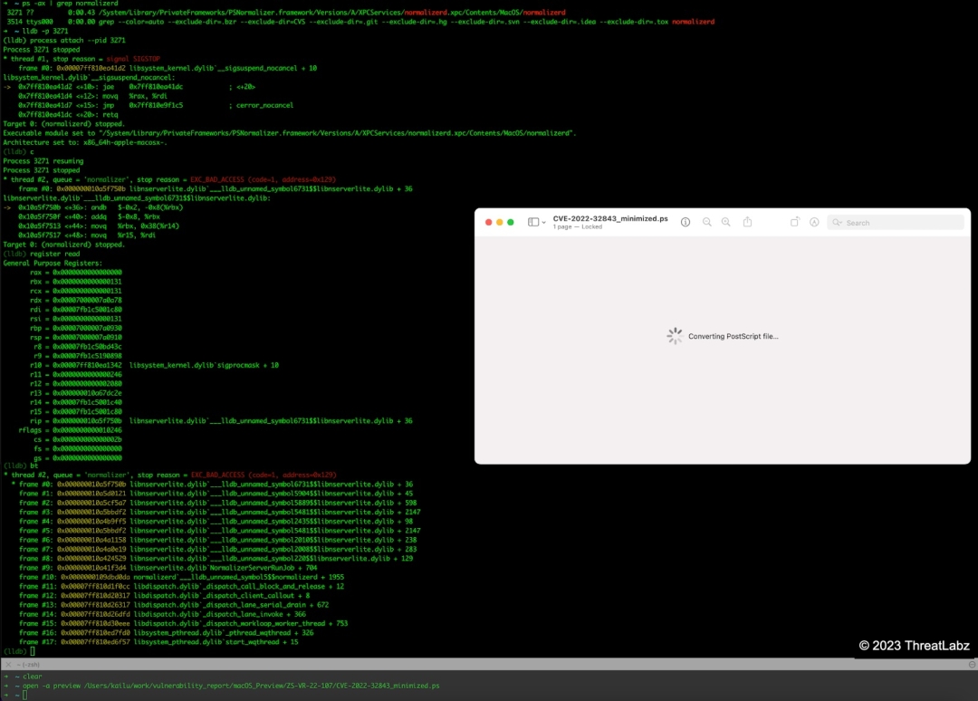
Task: Open the sidebar view options chevron
Action: (543, 222)
